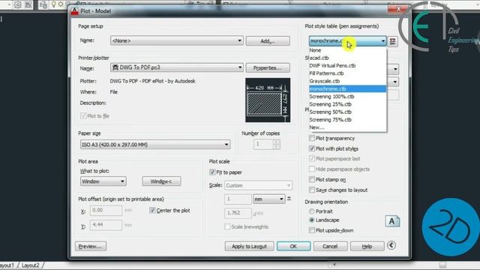The height and width of the screenshot is (270, 480).
Task: Close the Plot - Model dialog
Action: [x=398, y=9]
